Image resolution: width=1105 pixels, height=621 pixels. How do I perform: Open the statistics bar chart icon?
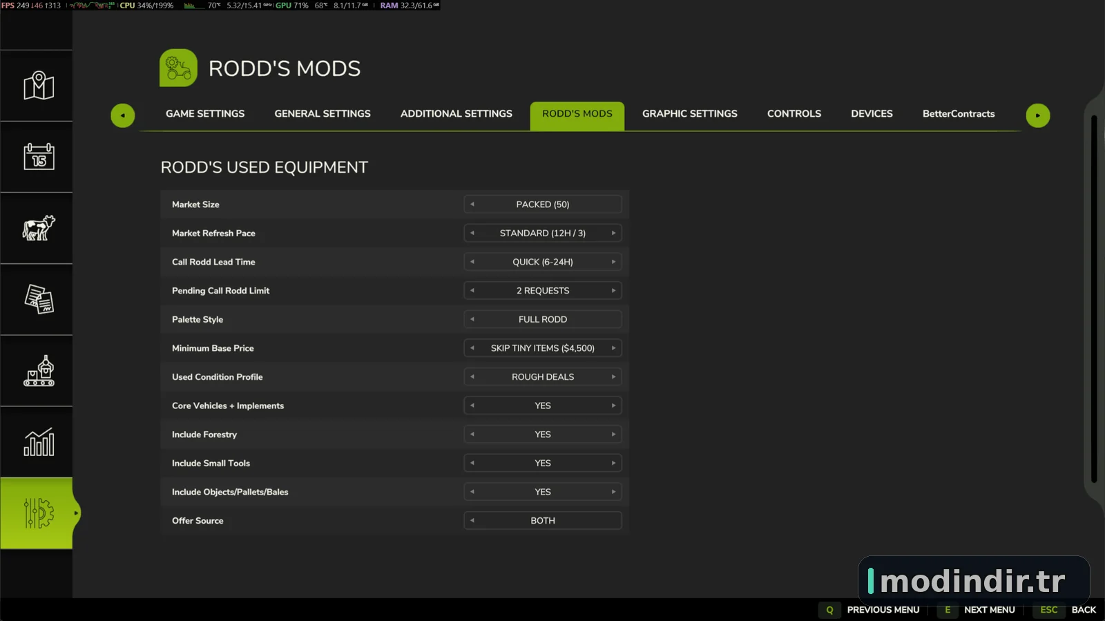39,442
